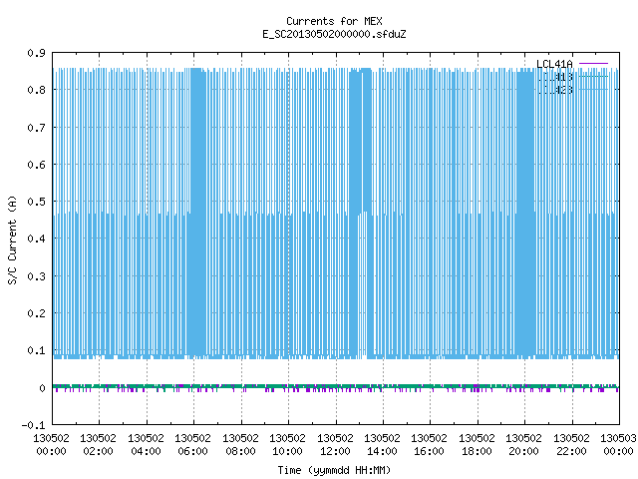
Task: Click the solid blue data block near 06:00
Action: coord(198,212)
